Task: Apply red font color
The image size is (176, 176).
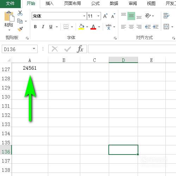Action: (93, 27)
